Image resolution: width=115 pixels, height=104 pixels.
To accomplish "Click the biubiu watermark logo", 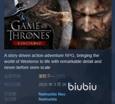I will coord(82,87).
